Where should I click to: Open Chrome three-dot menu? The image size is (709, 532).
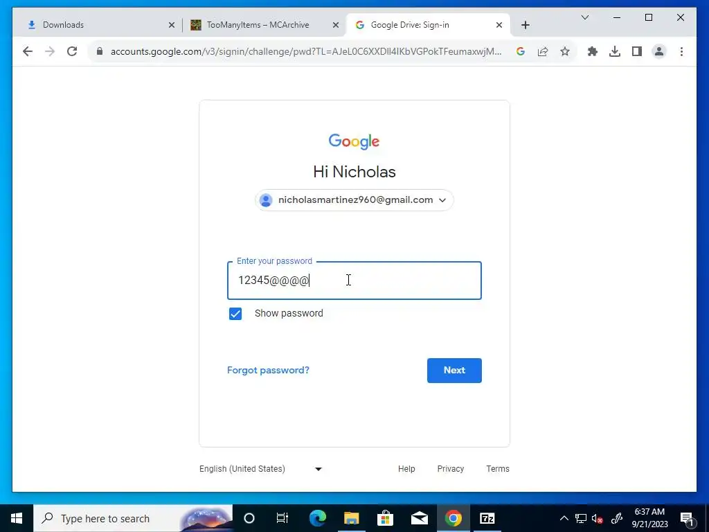681,51
